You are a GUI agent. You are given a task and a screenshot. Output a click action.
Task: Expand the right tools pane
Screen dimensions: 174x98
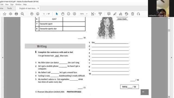(x=172, y=57)
